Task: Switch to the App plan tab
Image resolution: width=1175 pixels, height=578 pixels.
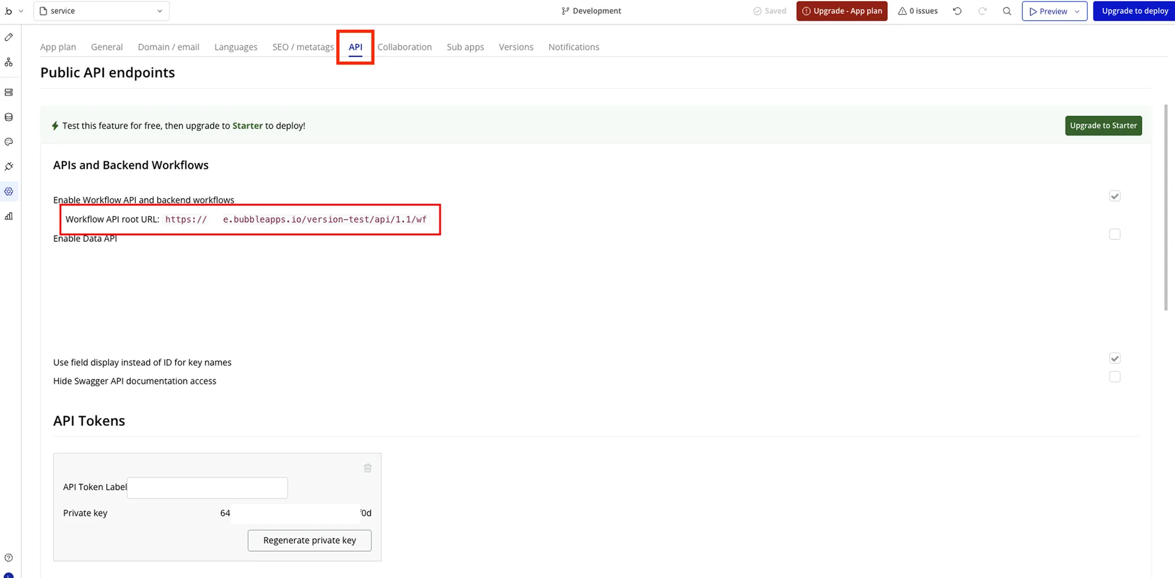Action: (x=58, y=47)
